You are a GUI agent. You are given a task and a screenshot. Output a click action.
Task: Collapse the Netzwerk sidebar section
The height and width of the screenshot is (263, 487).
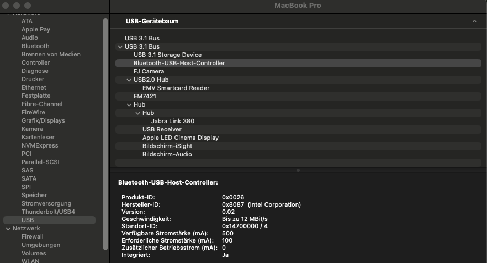[8, 228]
